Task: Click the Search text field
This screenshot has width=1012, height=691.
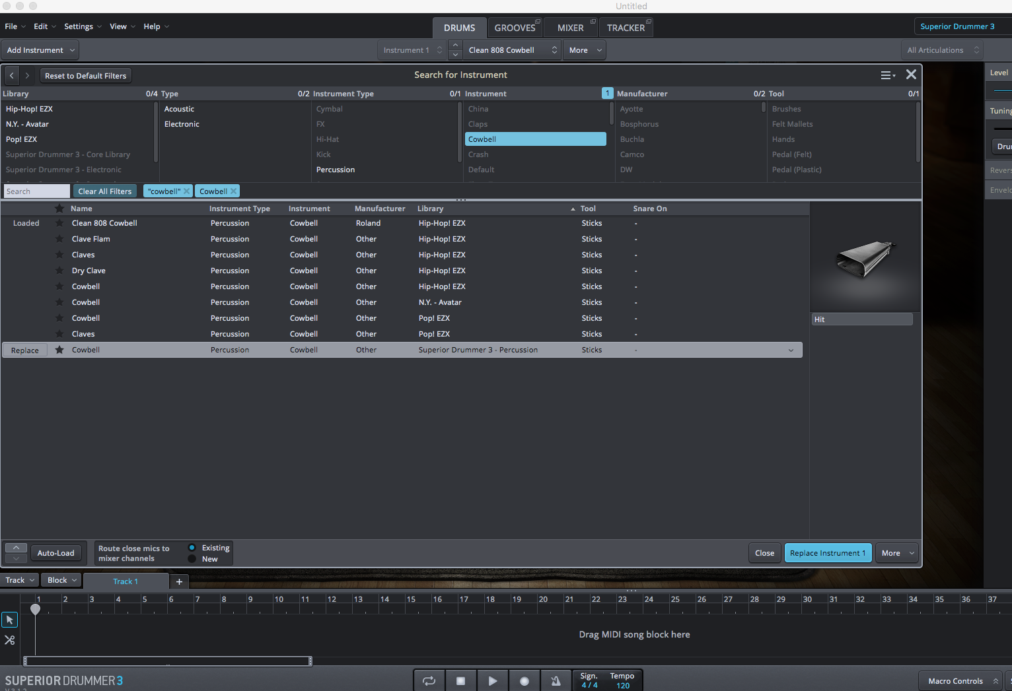Action: (x=37, y=191)
